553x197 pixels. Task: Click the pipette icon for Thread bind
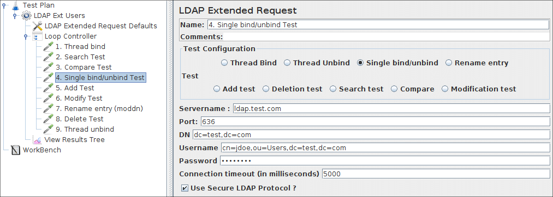(x=48, y=46)
